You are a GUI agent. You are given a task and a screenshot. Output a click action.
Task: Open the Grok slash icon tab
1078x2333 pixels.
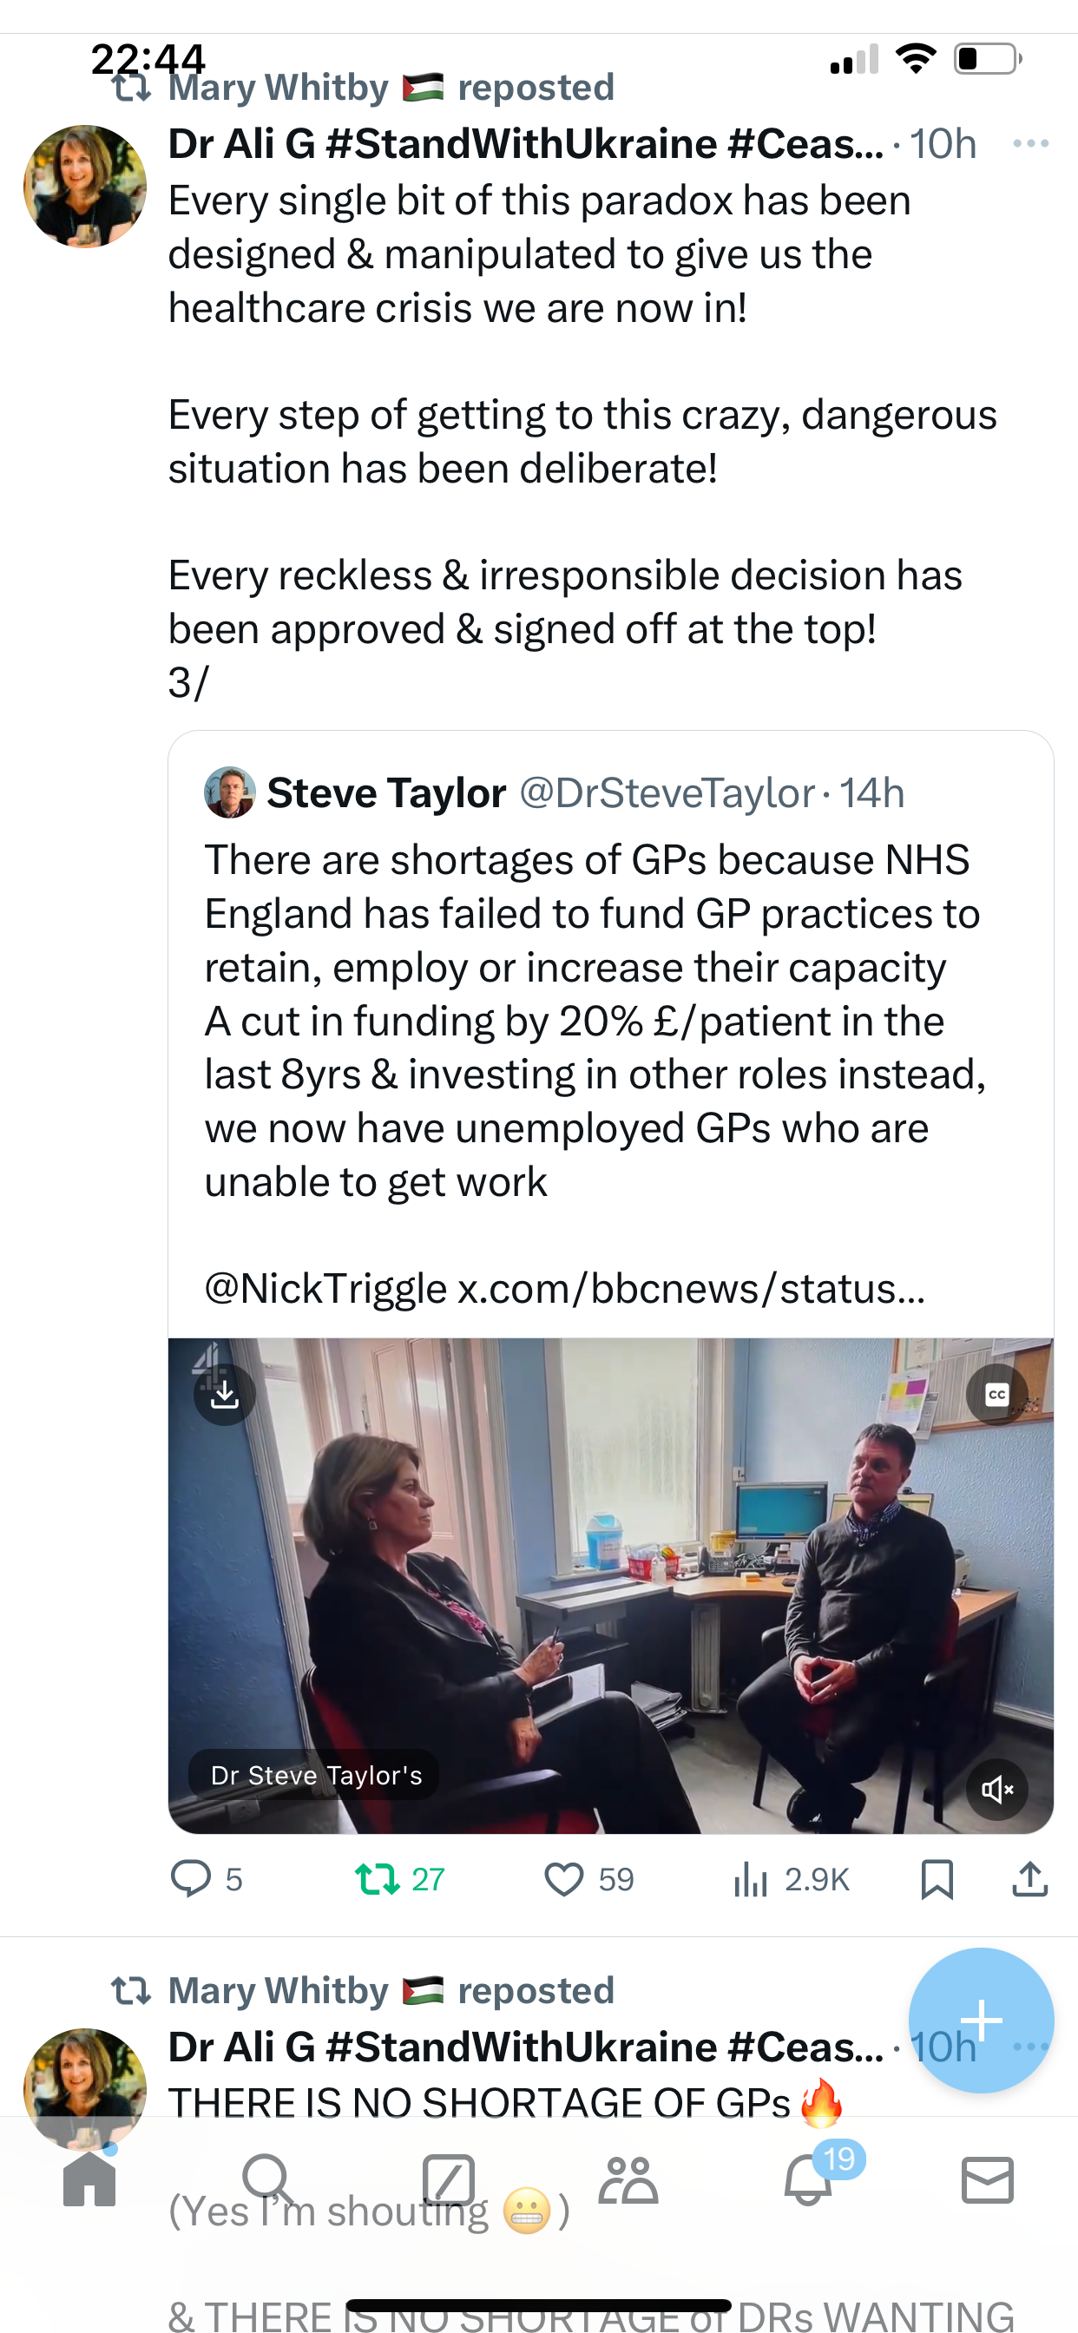click(x=449, y=2180)
